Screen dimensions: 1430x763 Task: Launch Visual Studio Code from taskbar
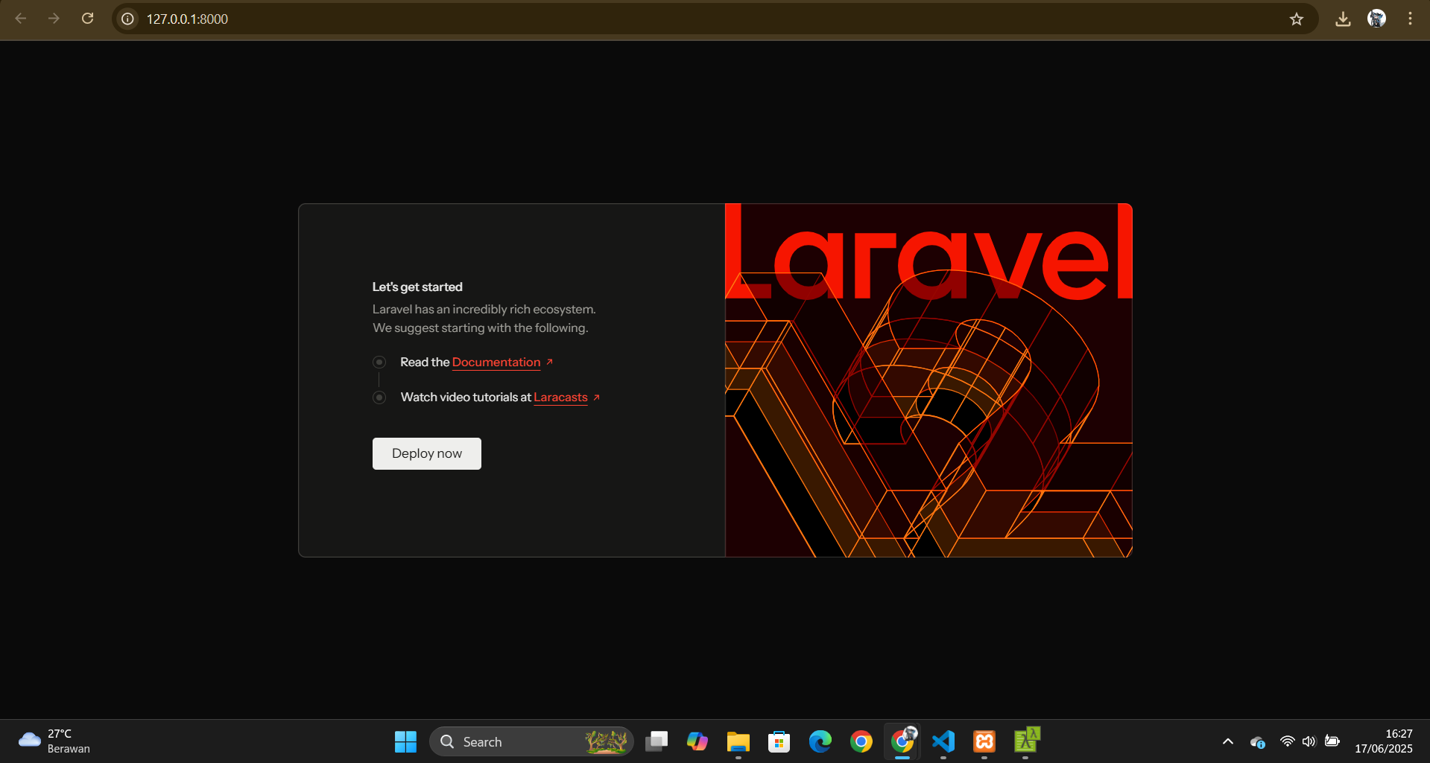pyautogui.click(x=943, y=741)
